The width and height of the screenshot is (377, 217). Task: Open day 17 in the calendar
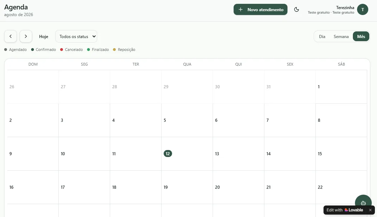[x=63, y=187]
